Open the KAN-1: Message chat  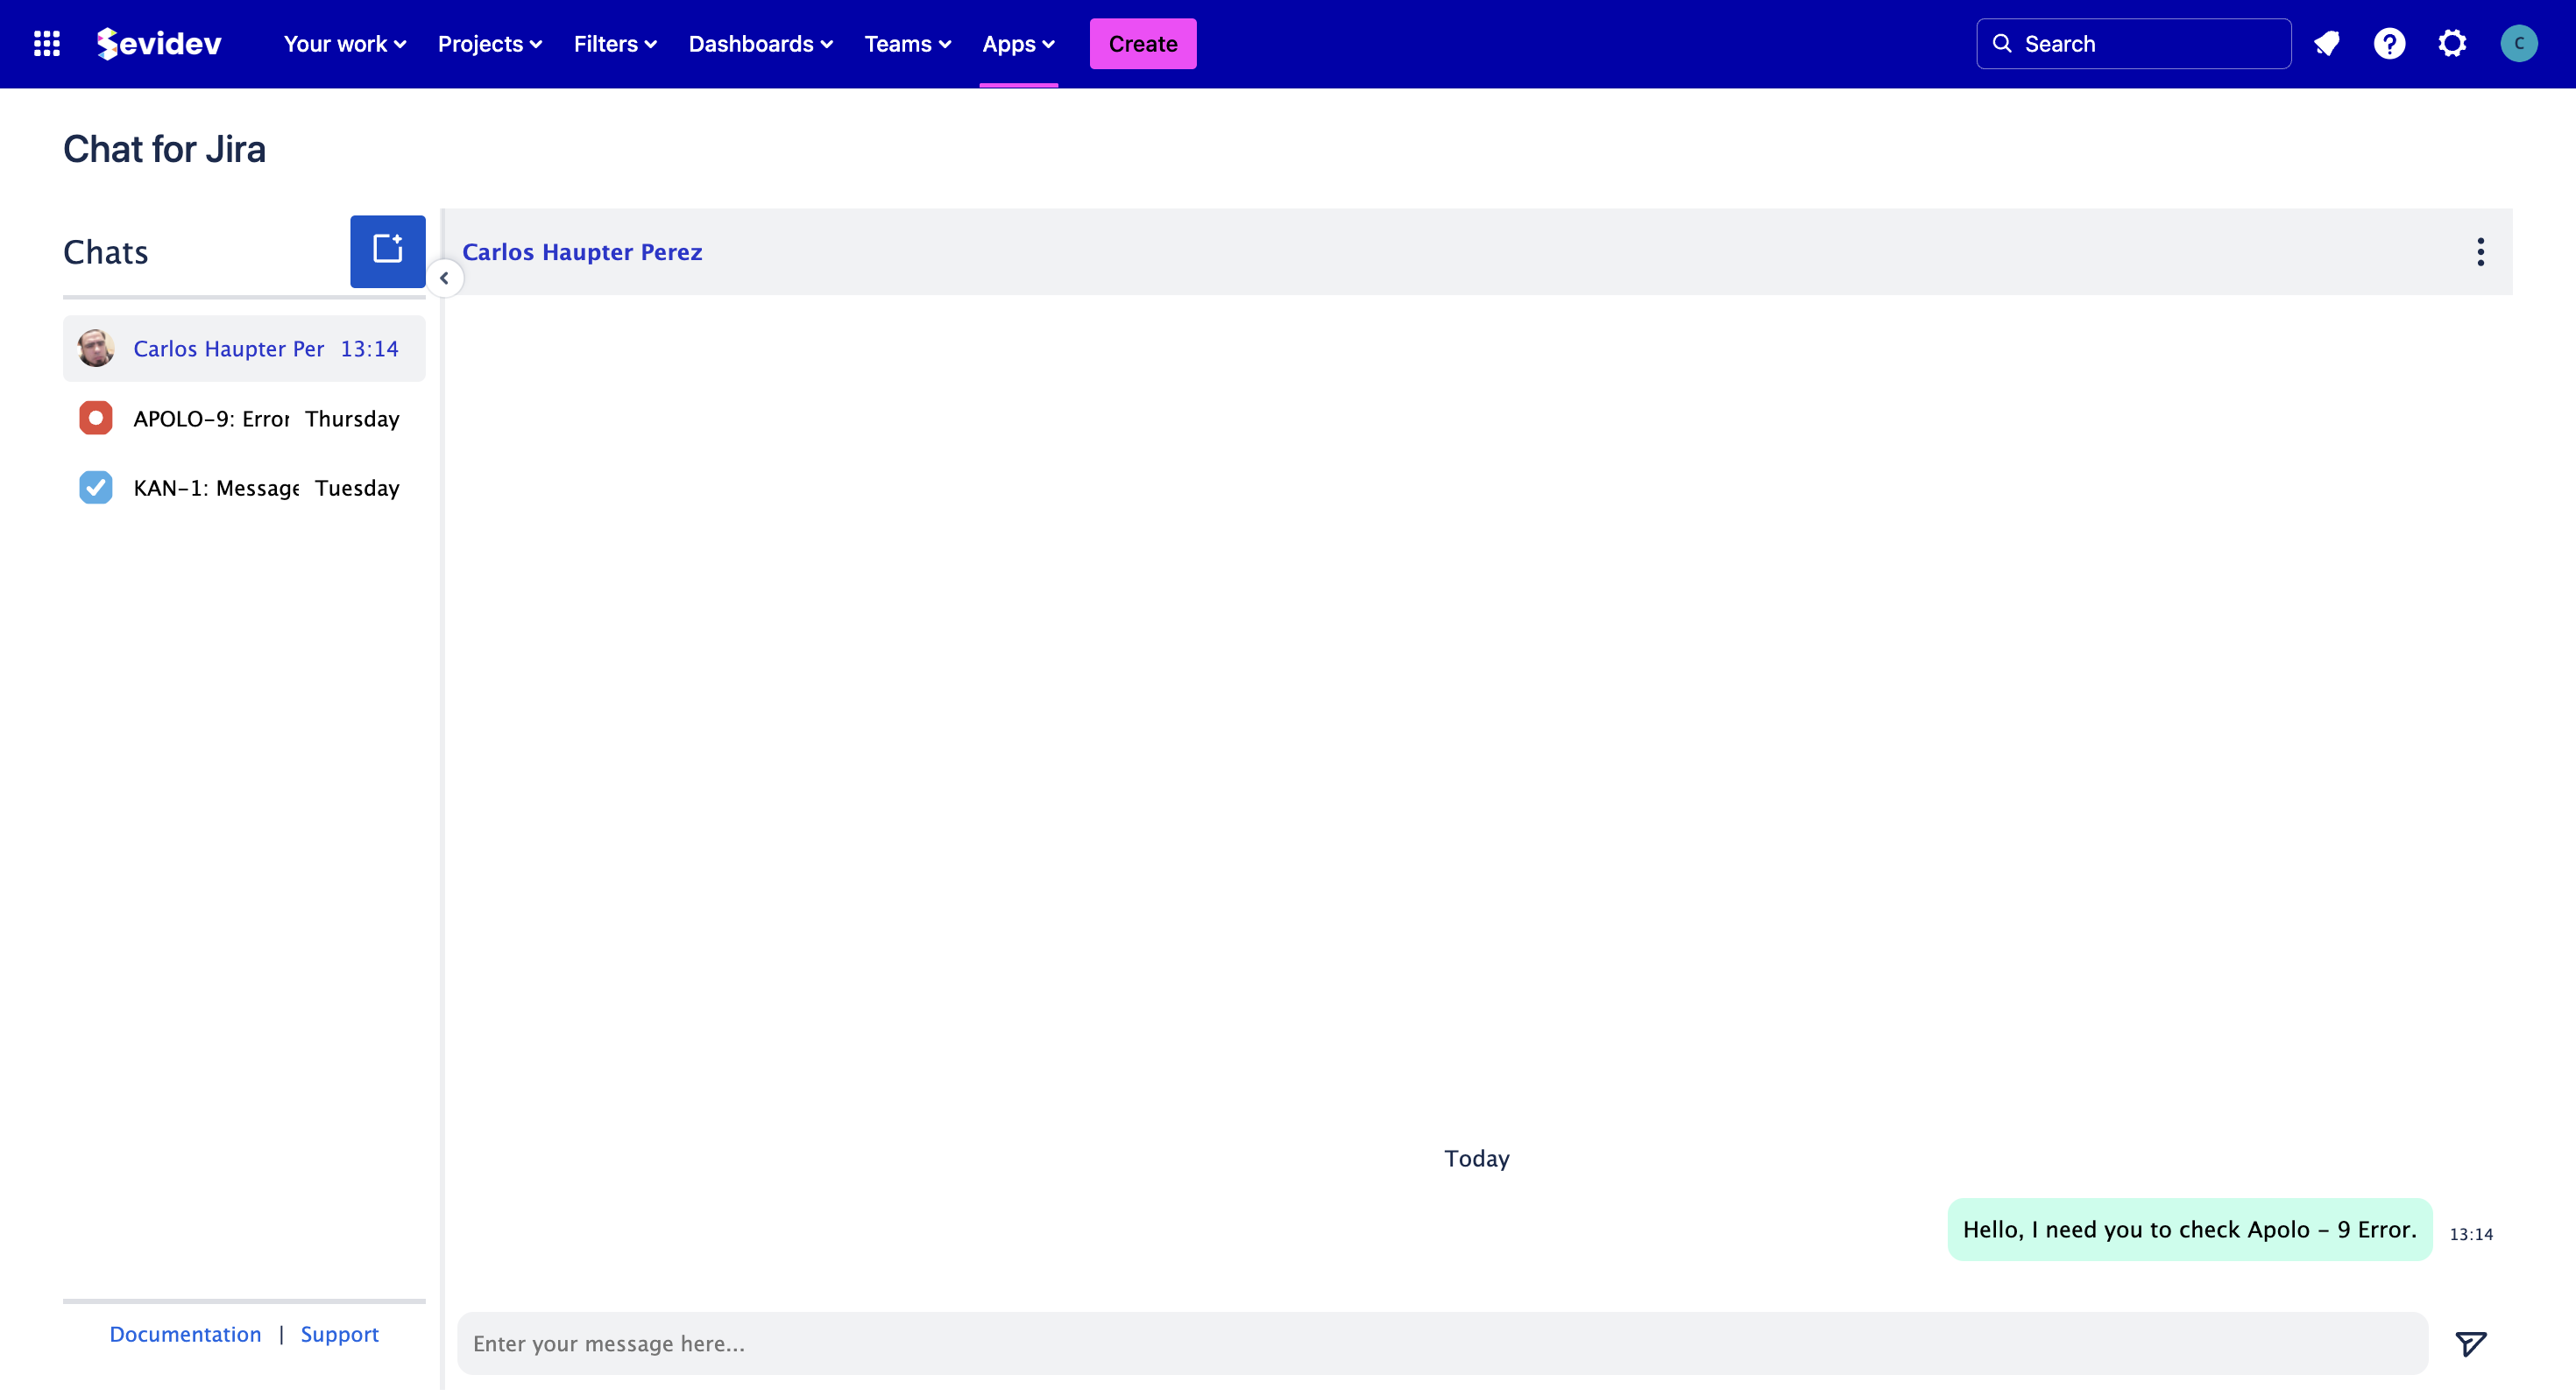coord(244,489)
